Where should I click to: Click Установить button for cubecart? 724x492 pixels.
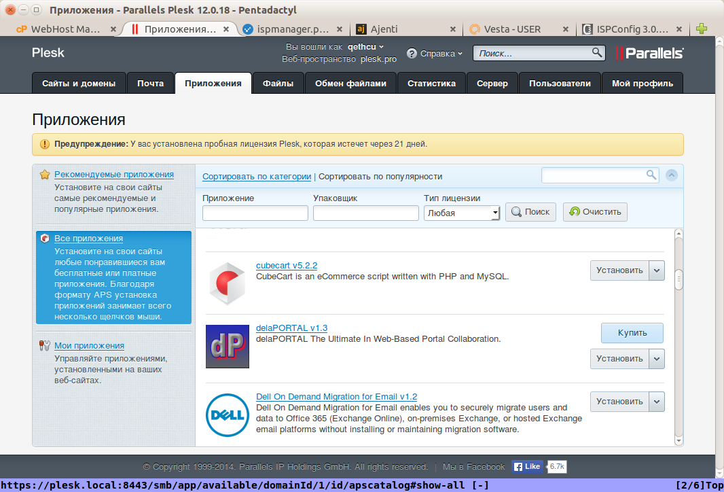[x=619, y=270]
